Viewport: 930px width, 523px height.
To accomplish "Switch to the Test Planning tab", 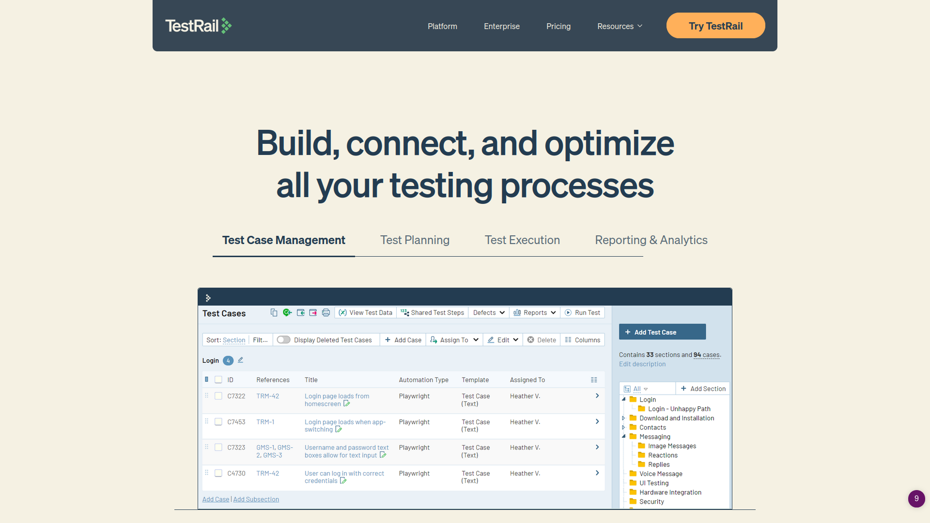I will pyautogui.click(x=415, y=240).
